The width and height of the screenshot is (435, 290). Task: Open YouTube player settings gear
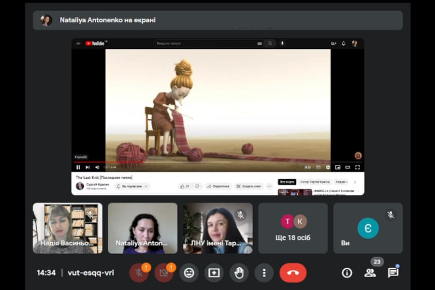tap(328, 167)
